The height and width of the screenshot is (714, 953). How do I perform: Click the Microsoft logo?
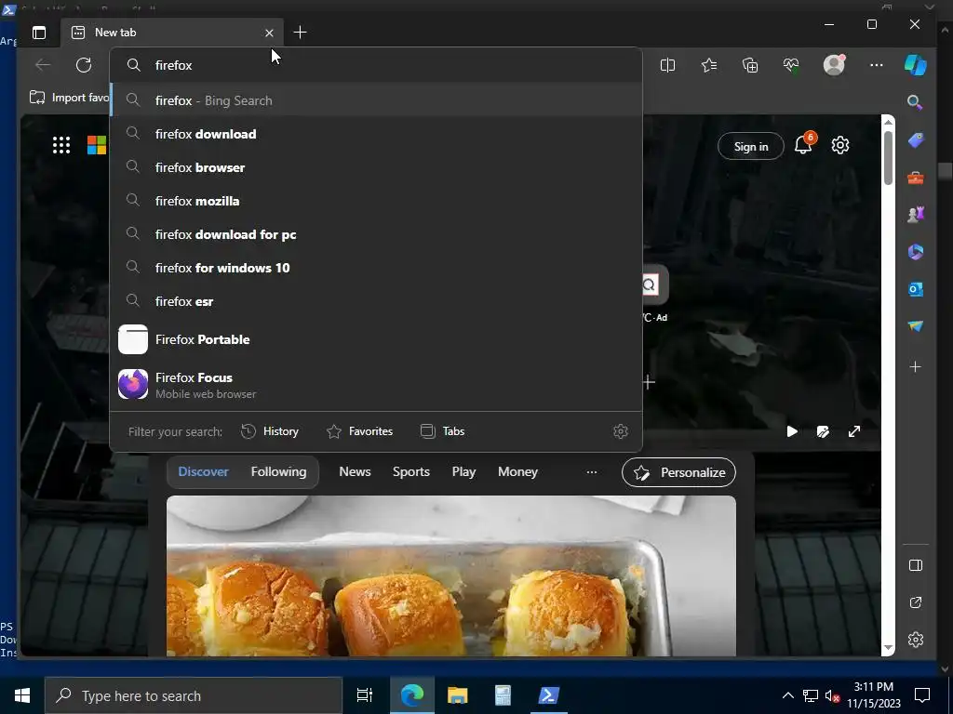click(97, 145)
